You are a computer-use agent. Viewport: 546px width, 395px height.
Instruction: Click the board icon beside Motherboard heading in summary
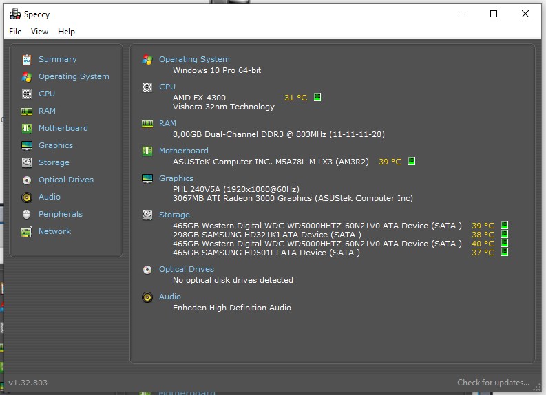coord(147,151)
